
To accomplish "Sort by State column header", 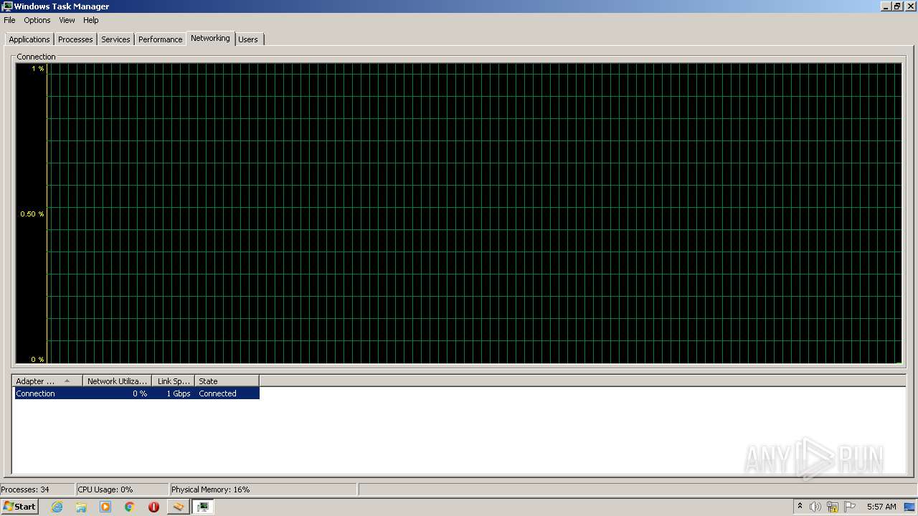I will [x=227, y=381].
